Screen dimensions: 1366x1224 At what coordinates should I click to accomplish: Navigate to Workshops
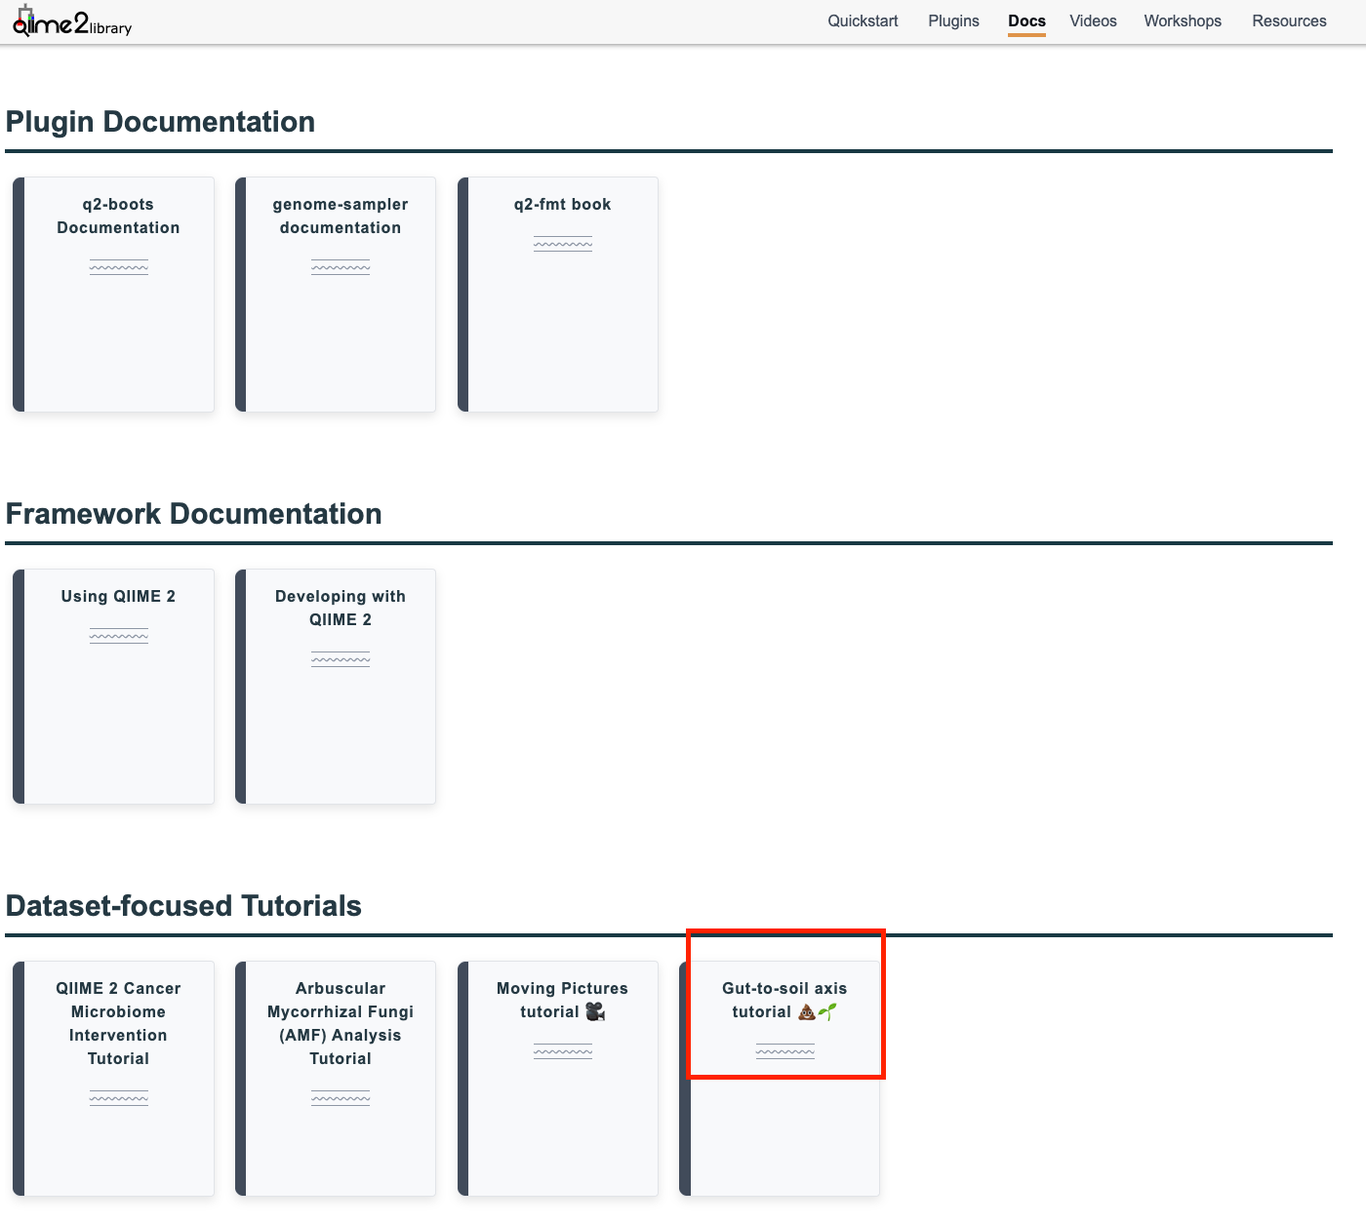1183,20
